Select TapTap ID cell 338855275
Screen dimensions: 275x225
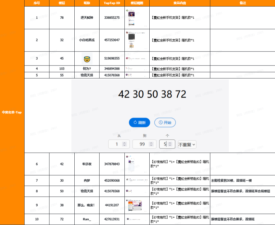pos(112,18)
